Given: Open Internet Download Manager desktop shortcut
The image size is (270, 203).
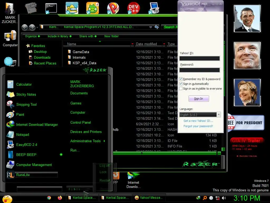Looking at the screenshot, I should click(x=133, y=180).
